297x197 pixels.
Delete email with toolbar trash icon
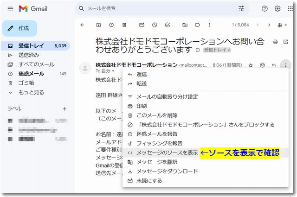124,25
